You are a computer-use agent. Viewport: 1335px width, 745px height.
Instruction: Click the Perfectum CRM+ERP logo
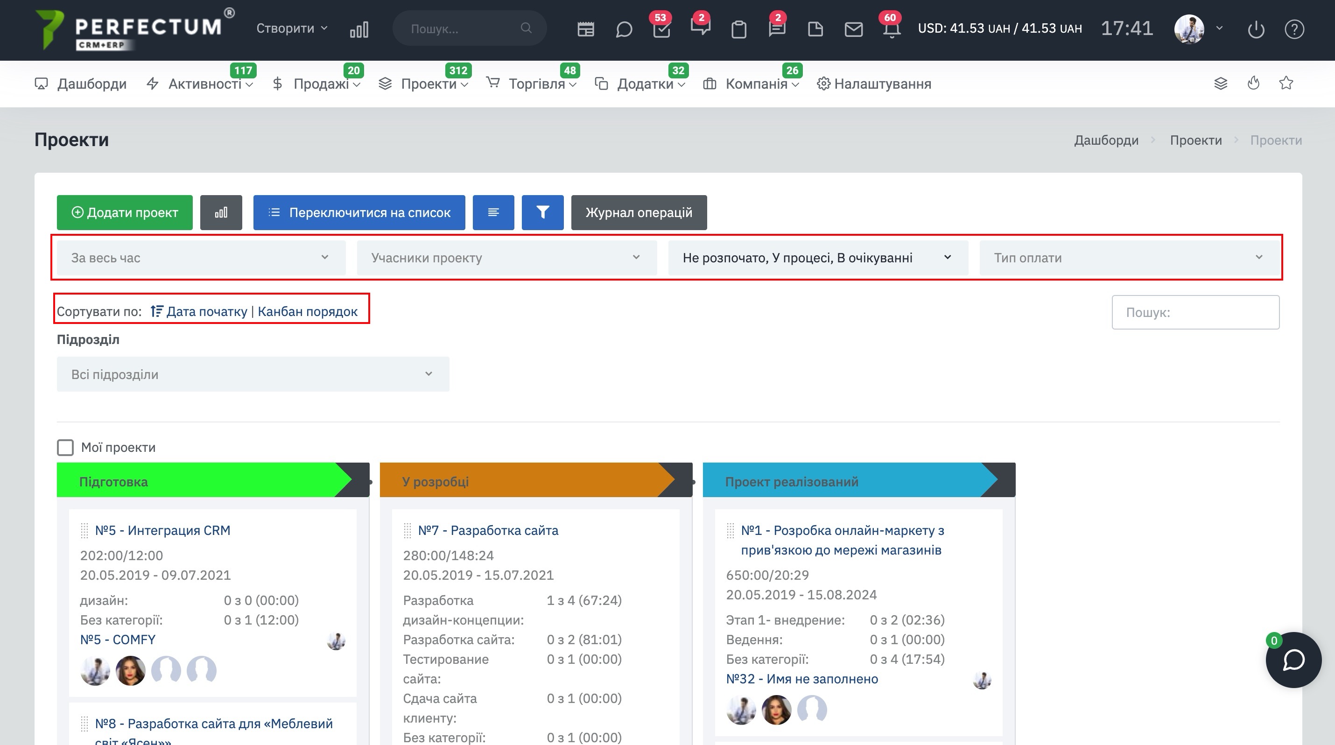[x=135, y=29]
